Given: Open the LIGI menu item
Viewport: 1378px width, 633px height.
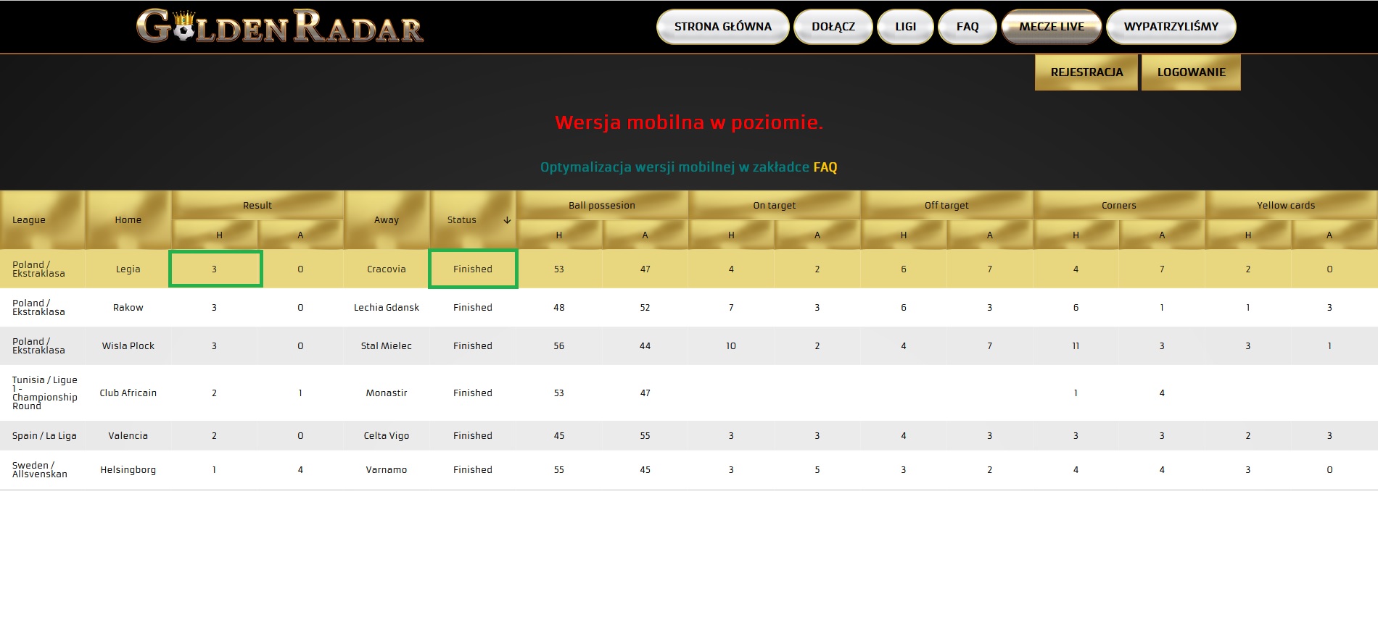Looking at the screenshot, I should tap(905, 27).
